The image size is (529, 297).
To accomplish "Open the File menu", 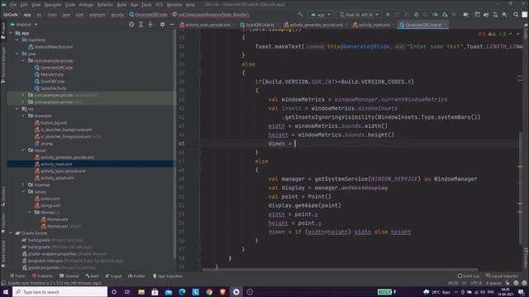I will [x=13, y=5].
